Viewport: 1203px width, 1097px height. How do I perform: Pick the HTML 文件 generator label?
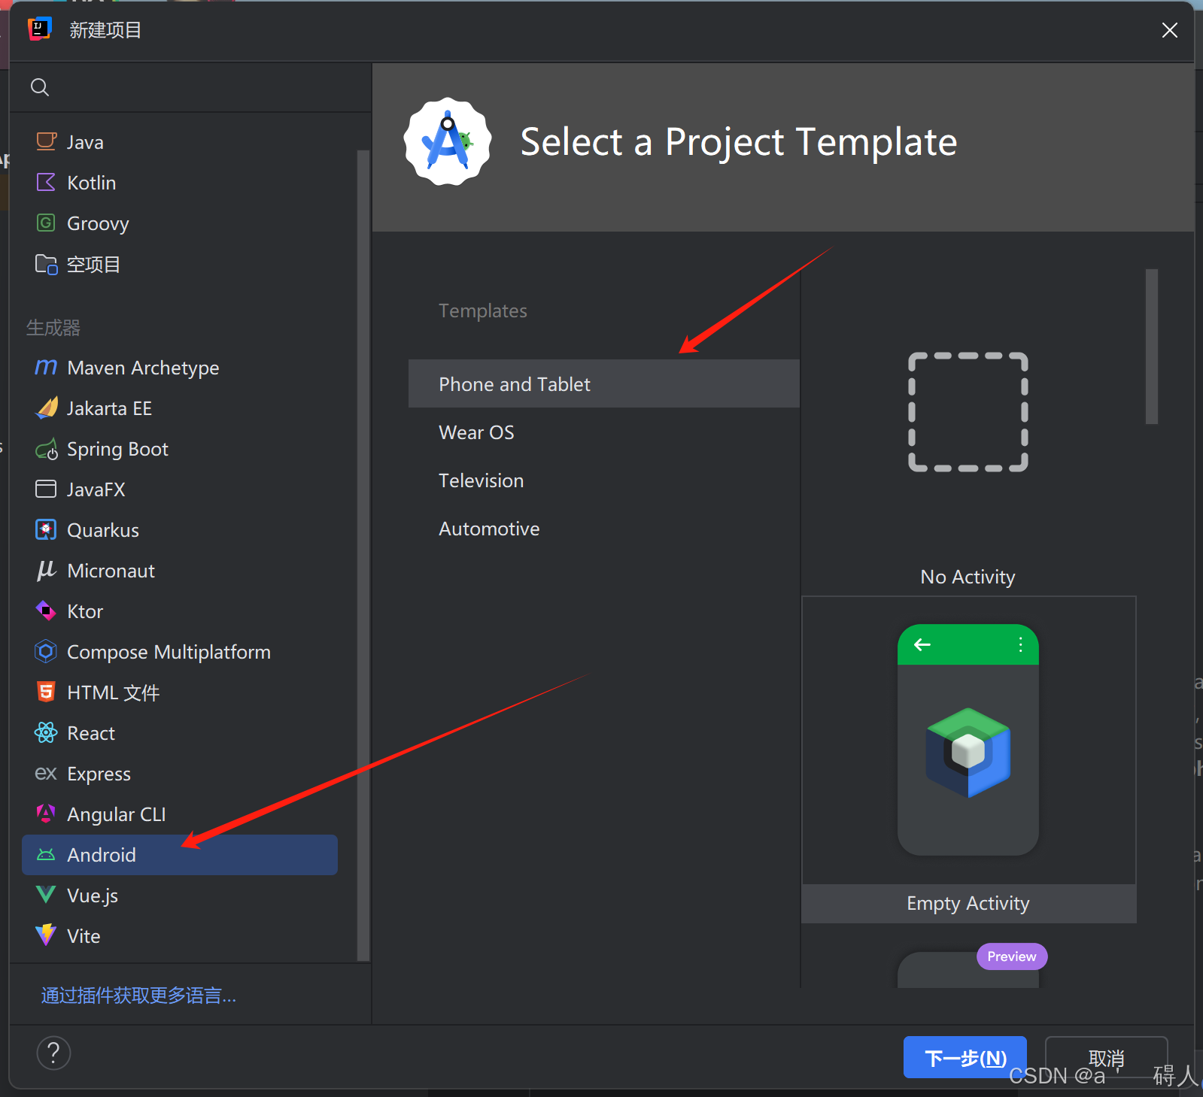tap(113, 692)
